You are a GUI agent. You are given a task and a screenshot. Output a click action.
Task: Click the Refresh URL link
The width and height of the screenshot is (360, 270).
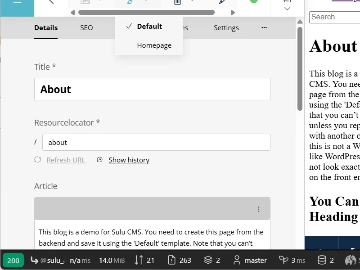click(66, 160)
